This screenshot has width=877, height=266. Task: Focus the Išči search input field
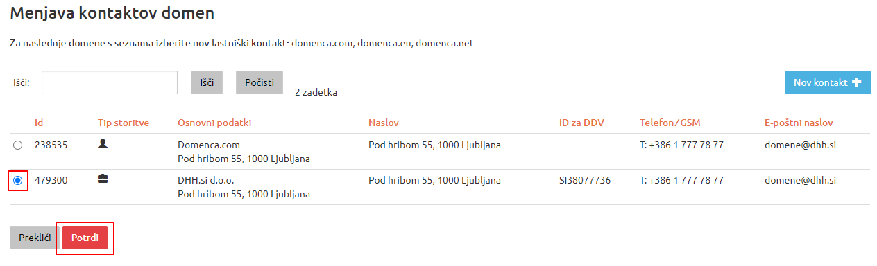pyautogui.click(x=110, y=82)
